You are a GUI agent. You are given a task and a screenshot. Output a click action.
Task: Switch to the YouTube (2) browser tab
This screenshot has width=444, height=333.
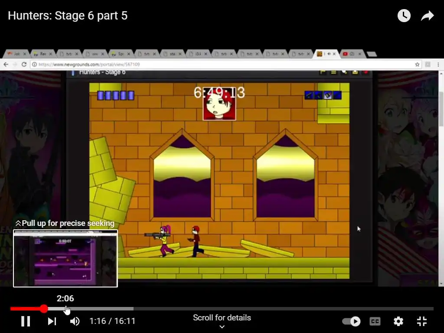point(352,54)
